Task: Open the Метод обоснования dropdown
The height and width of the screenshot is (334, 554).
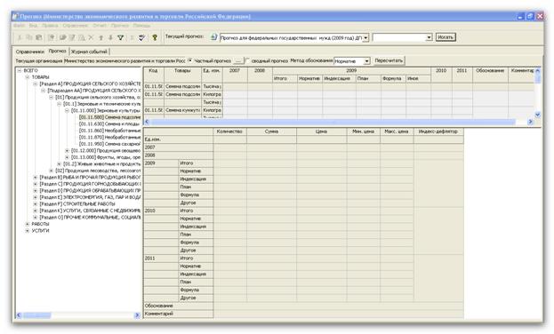Action: [366, 61]
